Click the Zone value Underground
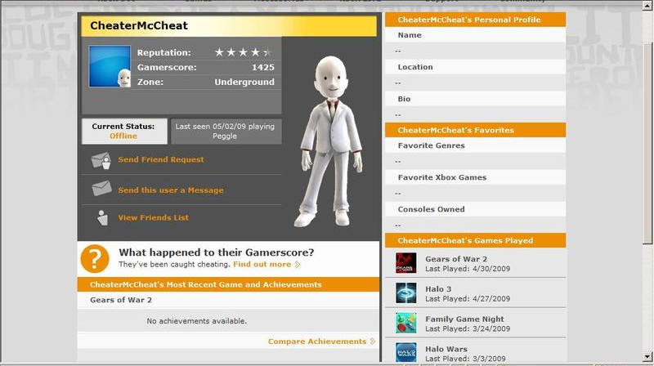Screen dimensions: 654x366 [x=244, y=83]
